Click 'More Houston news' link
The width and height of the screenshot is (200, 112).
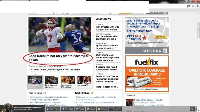coord(107,87)
